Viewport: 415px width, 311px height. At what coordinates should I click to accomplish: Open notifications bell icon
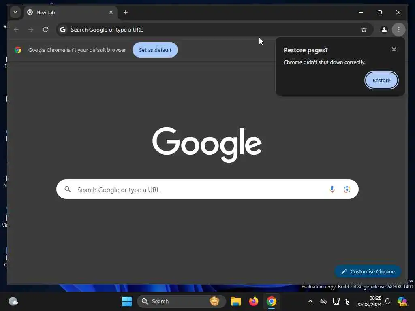387,301
